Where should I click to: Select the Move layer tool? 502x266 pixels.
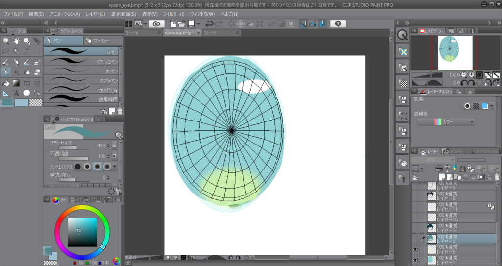coord(37,41)
